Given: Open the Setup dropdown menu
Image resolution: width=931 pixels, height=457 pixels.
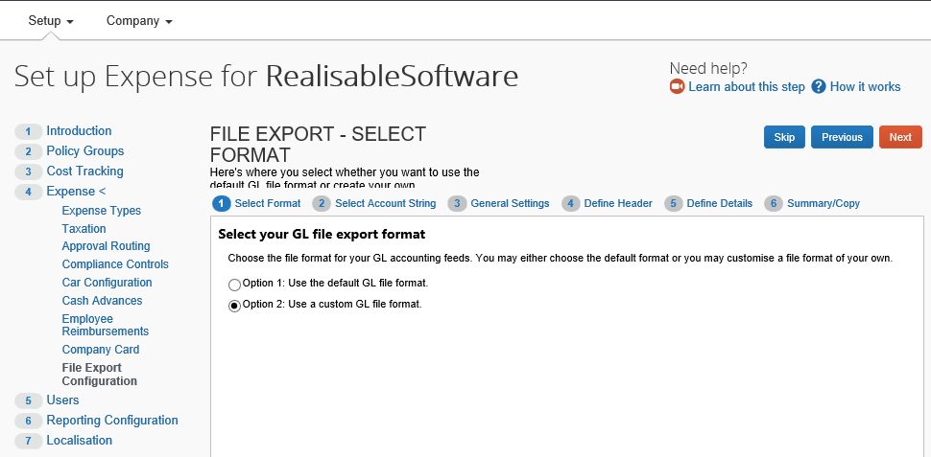Looking at the screenshot, I should pos(51,21).
